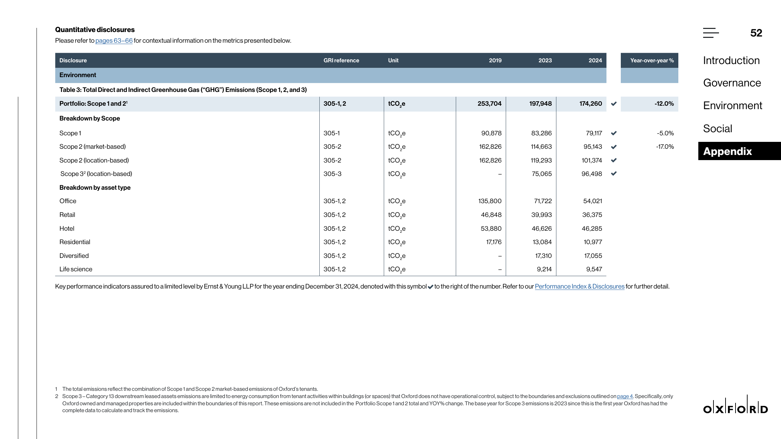Image resolution: width=781 pixels, height=439 pixels.
Task: Click checkmark next to Scope 1 value 79,117
Action: pos(614,133)
